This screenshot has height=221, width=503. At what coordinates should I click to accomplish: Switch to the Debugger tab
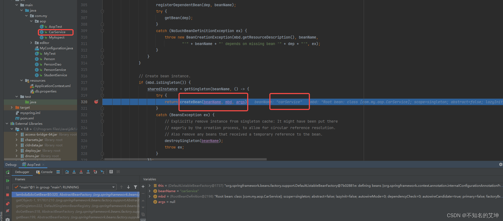click(x=22, y=172)
